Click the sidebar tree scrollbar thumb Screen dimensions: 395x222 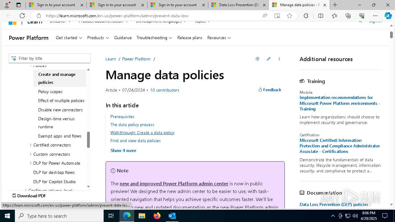[88, 140]
